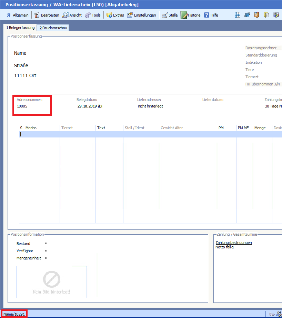This screenshot has height=318, width=282.
Task: Click the blue grid icon in toolbar
Action: tap(238, 15)
